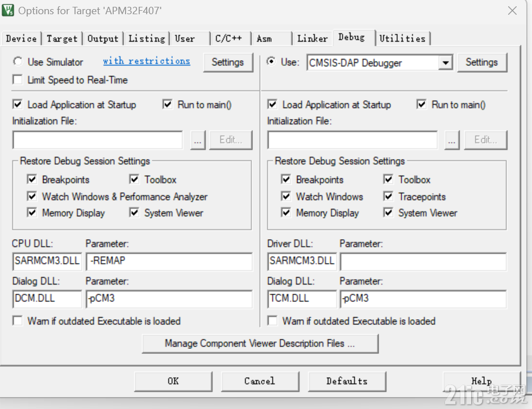Select the Use hardware debugger radio button
Screen dimensions: 532x409
(271, 62)
